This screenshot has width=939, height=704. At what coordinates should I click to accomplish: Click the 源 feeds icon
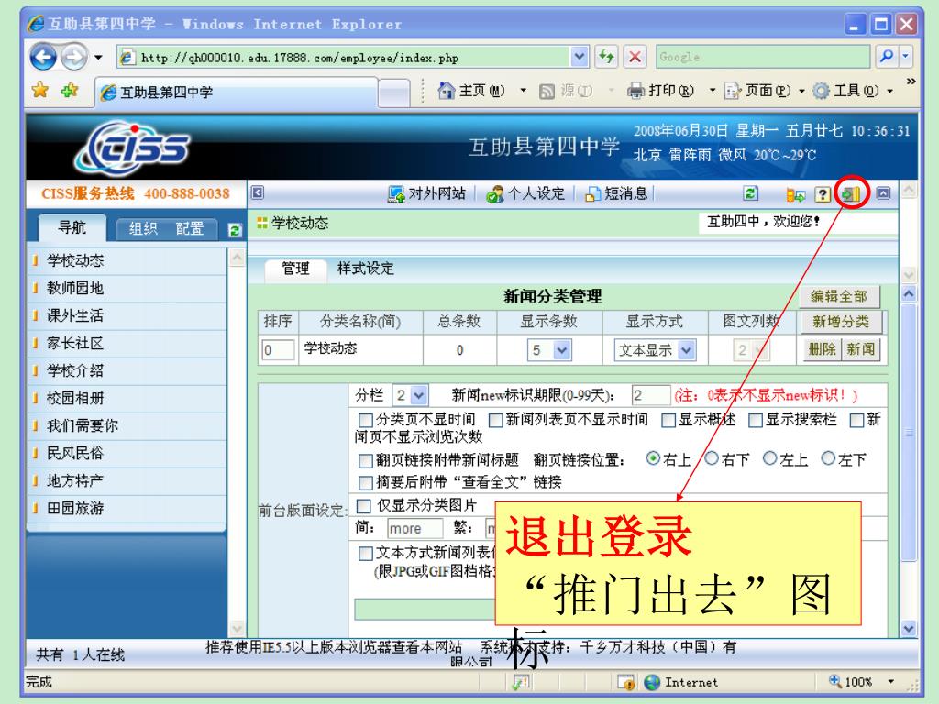[547, 91]
